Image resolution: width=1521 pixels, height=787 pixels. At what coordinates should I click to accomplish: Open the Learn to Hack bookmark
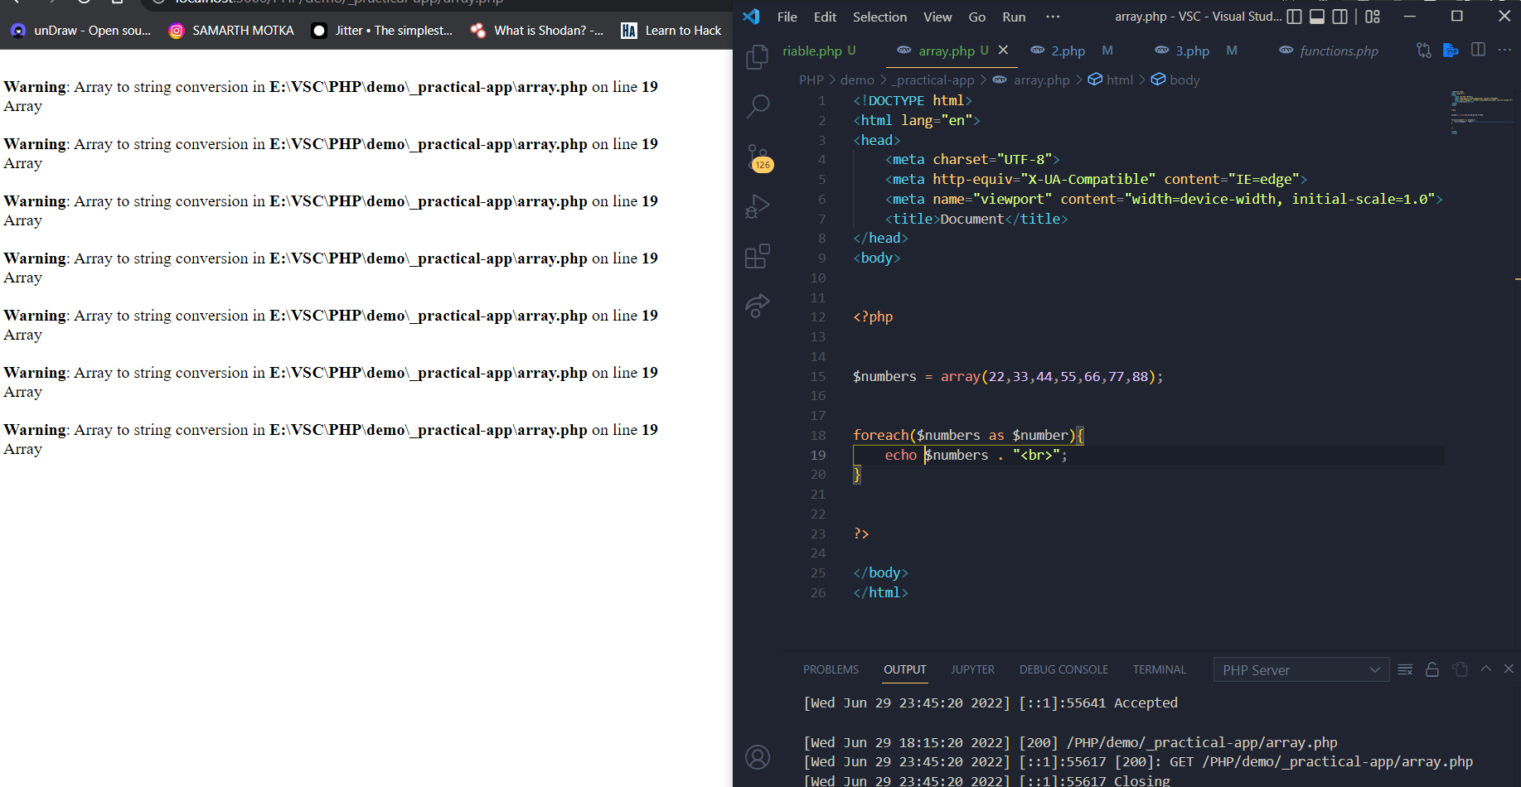[671, 31]
